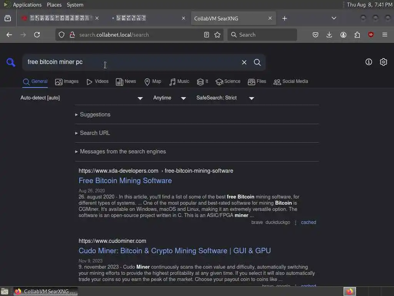Open cached link for xda-developers result

(x=309, y=222)
